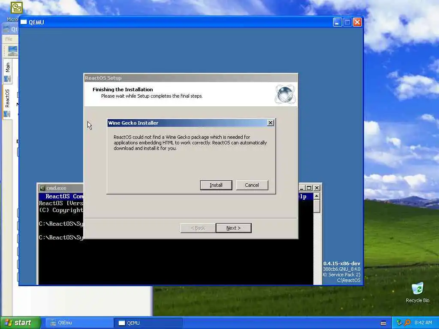This screenshot has width=439, height=329.
Task: Maximize the cmd.exe window
Action: tap(309, 188)
